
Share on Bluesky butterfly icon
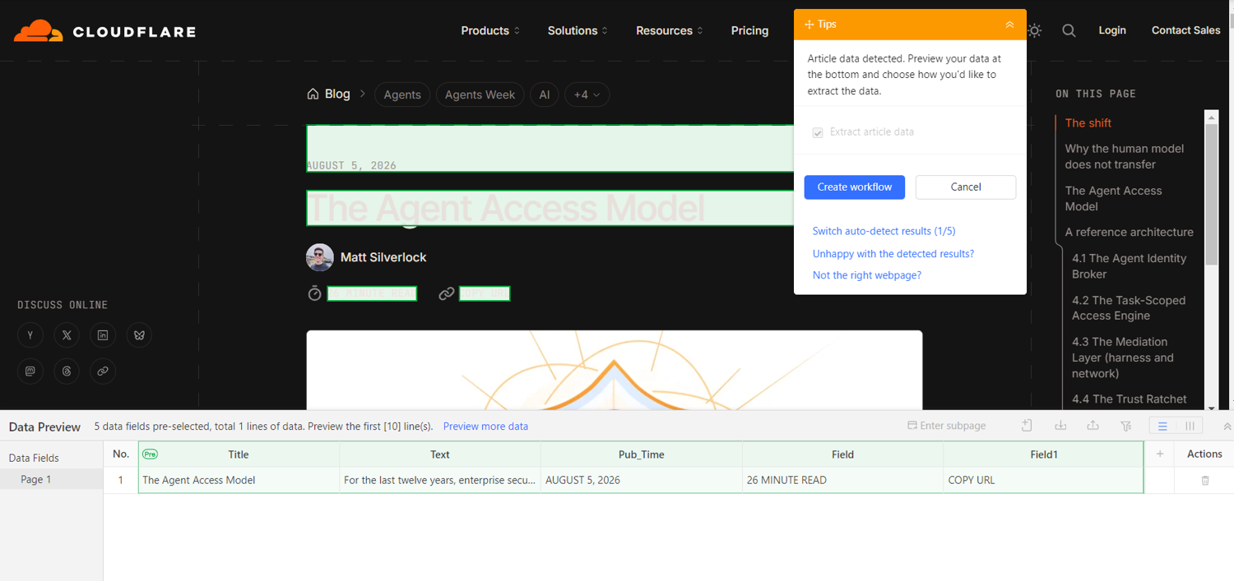139,335
